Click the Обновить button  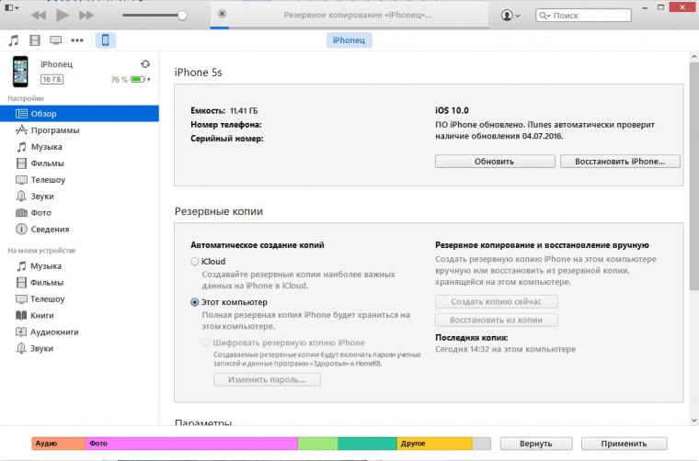[495, 162]
